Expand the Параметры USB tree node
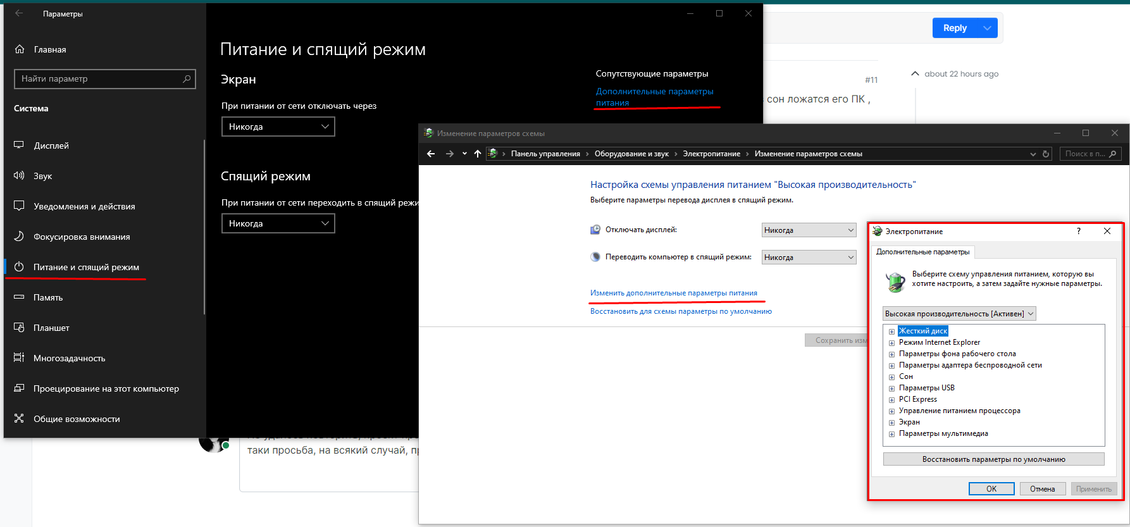Screen dimensions: 1130x527 coord(891,388)
